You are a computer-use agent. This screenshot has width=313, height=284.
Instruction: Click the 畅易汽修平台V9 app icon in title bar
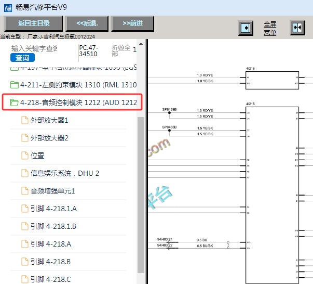coord(8,8)
